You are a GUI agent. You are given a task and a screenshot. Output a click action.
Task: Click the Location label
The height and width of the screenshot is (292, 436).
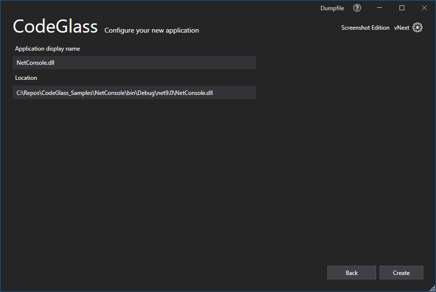click(26, 78)
